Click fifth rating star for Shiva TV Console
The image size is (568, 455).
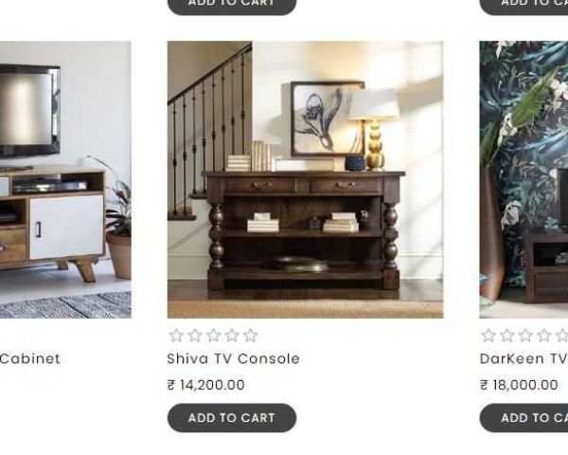point(250,336)
